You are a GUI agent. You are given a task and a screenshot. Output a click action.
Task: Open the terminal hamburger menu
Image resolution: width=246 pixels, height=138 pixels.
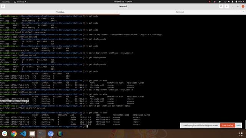tap(226, 7)
